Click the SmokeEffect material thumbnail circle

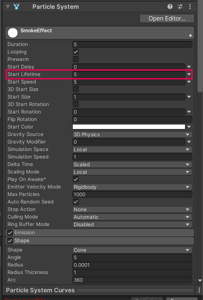12,32
